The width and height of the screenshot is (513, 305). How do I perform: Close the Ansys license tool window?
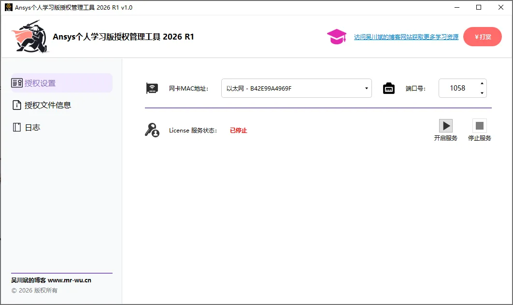coord(501,7)
